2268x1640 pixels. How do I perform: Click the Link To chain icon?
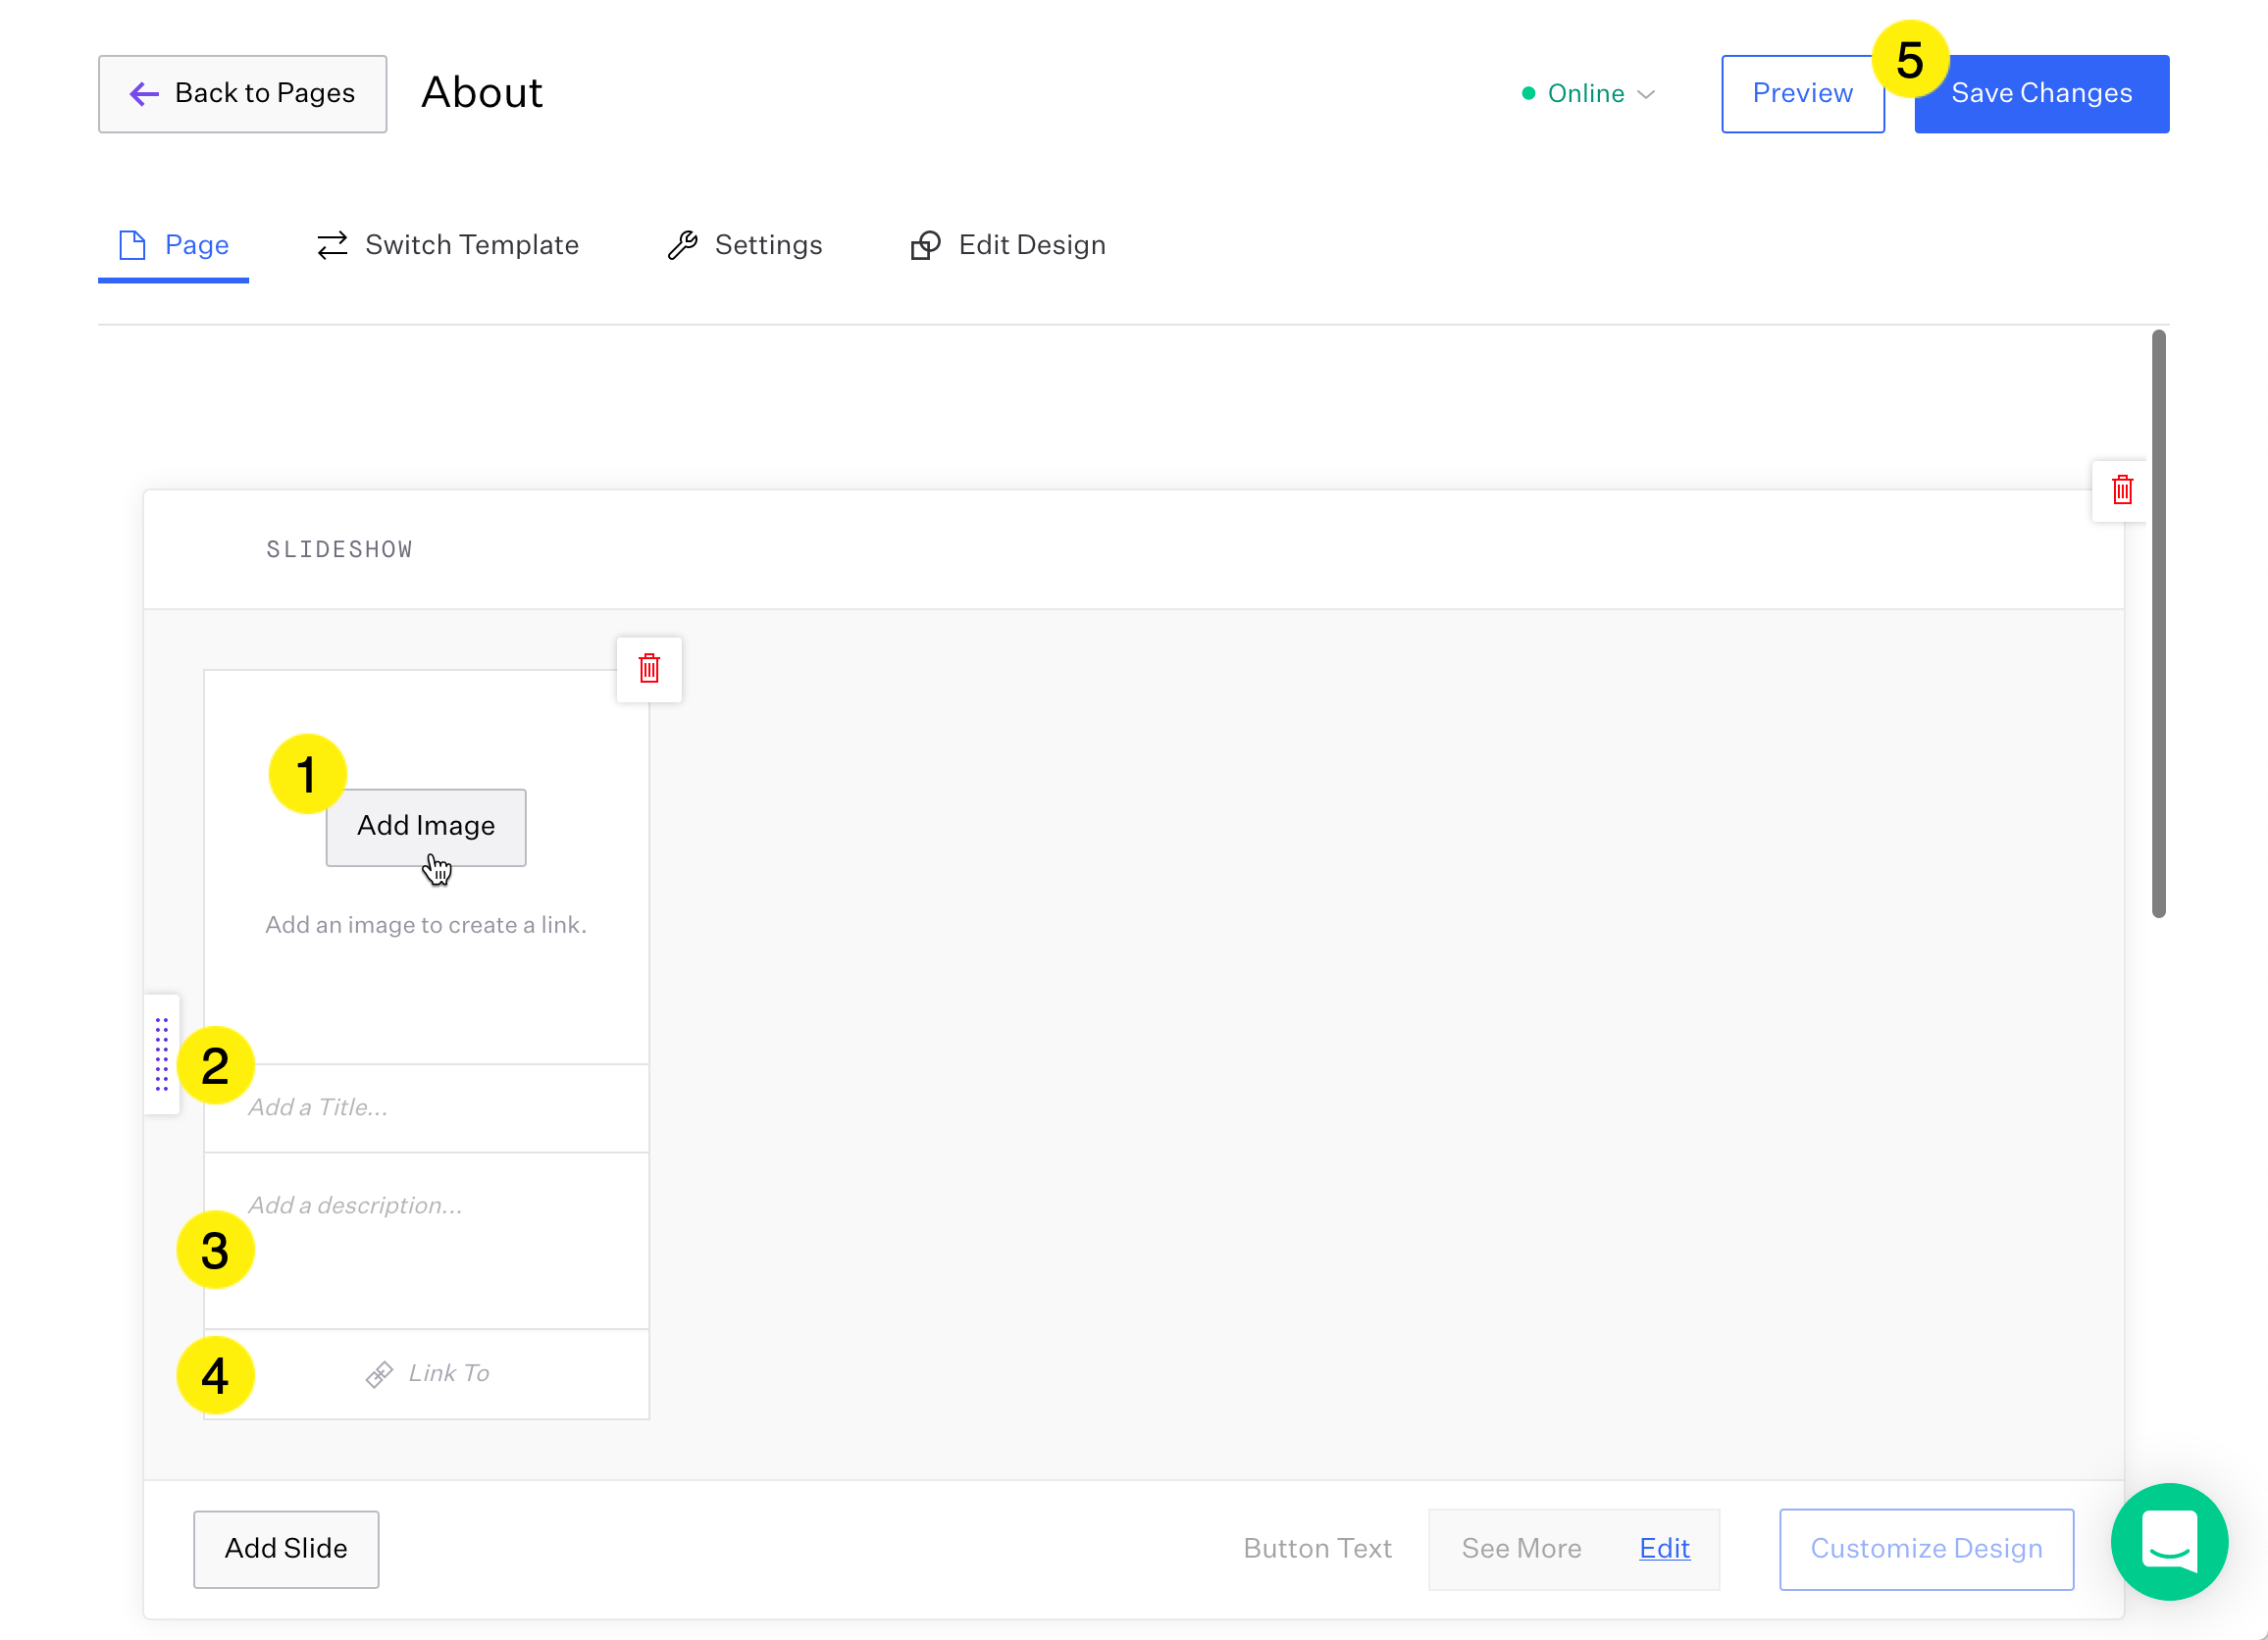[379, 1375]
